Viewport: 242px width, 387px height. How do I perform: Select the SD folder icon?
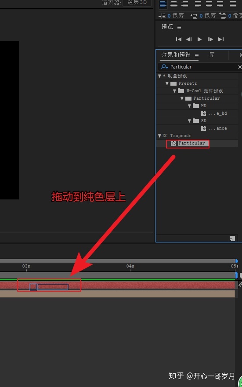196,121
